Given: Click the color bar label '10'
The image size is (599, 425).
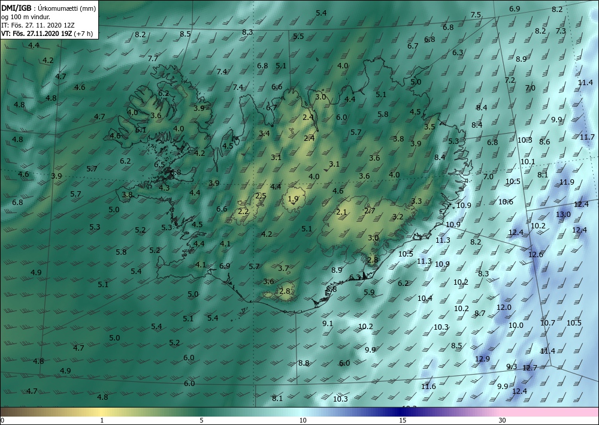Looking at the screenshot, I should (302, 420).
